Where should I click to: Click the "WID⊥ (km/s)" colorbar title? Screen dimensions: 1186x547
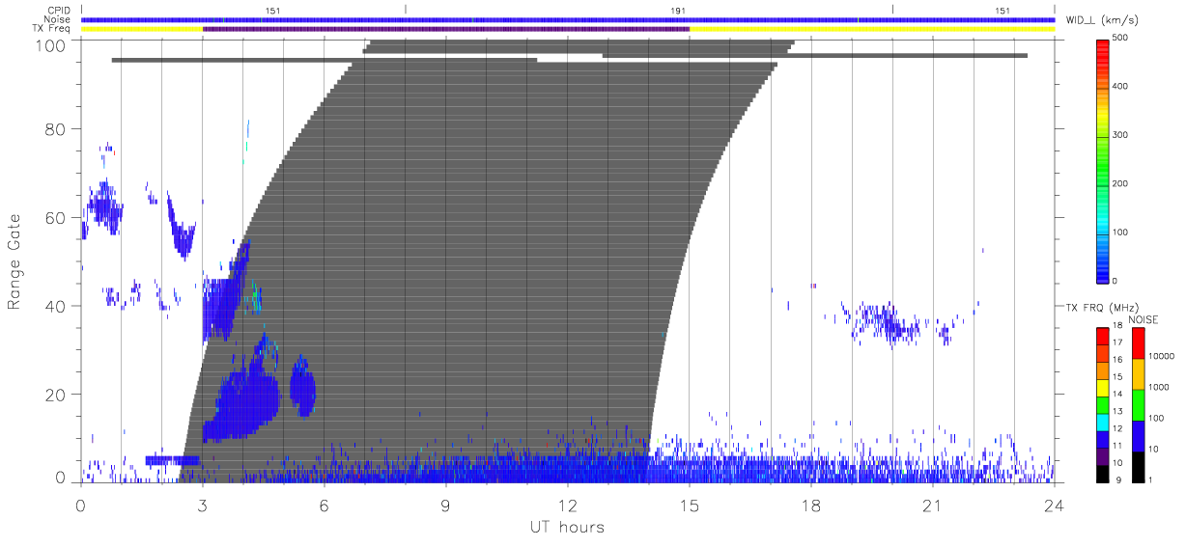pos(1103,20)
